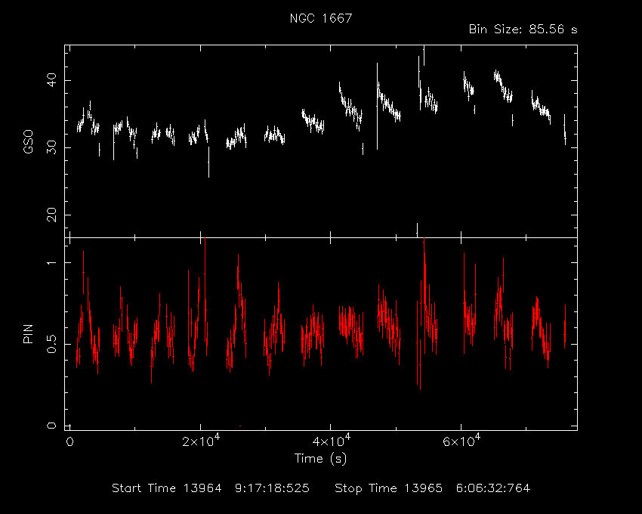Viewport: 642px width, 514px height.
Task: Click the start clock value "9:17:18:525"
Action: click(272, 488)
